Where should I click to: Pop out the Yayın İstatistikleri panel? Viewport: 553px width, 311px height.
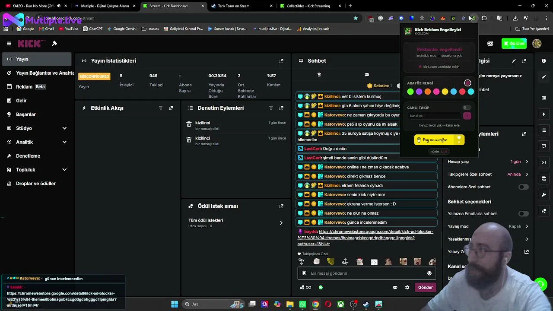pos(281,61)
